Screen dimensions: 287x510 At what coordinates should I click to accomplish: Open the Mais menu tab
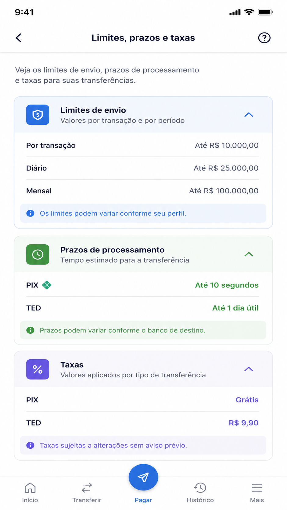(257, 492)
